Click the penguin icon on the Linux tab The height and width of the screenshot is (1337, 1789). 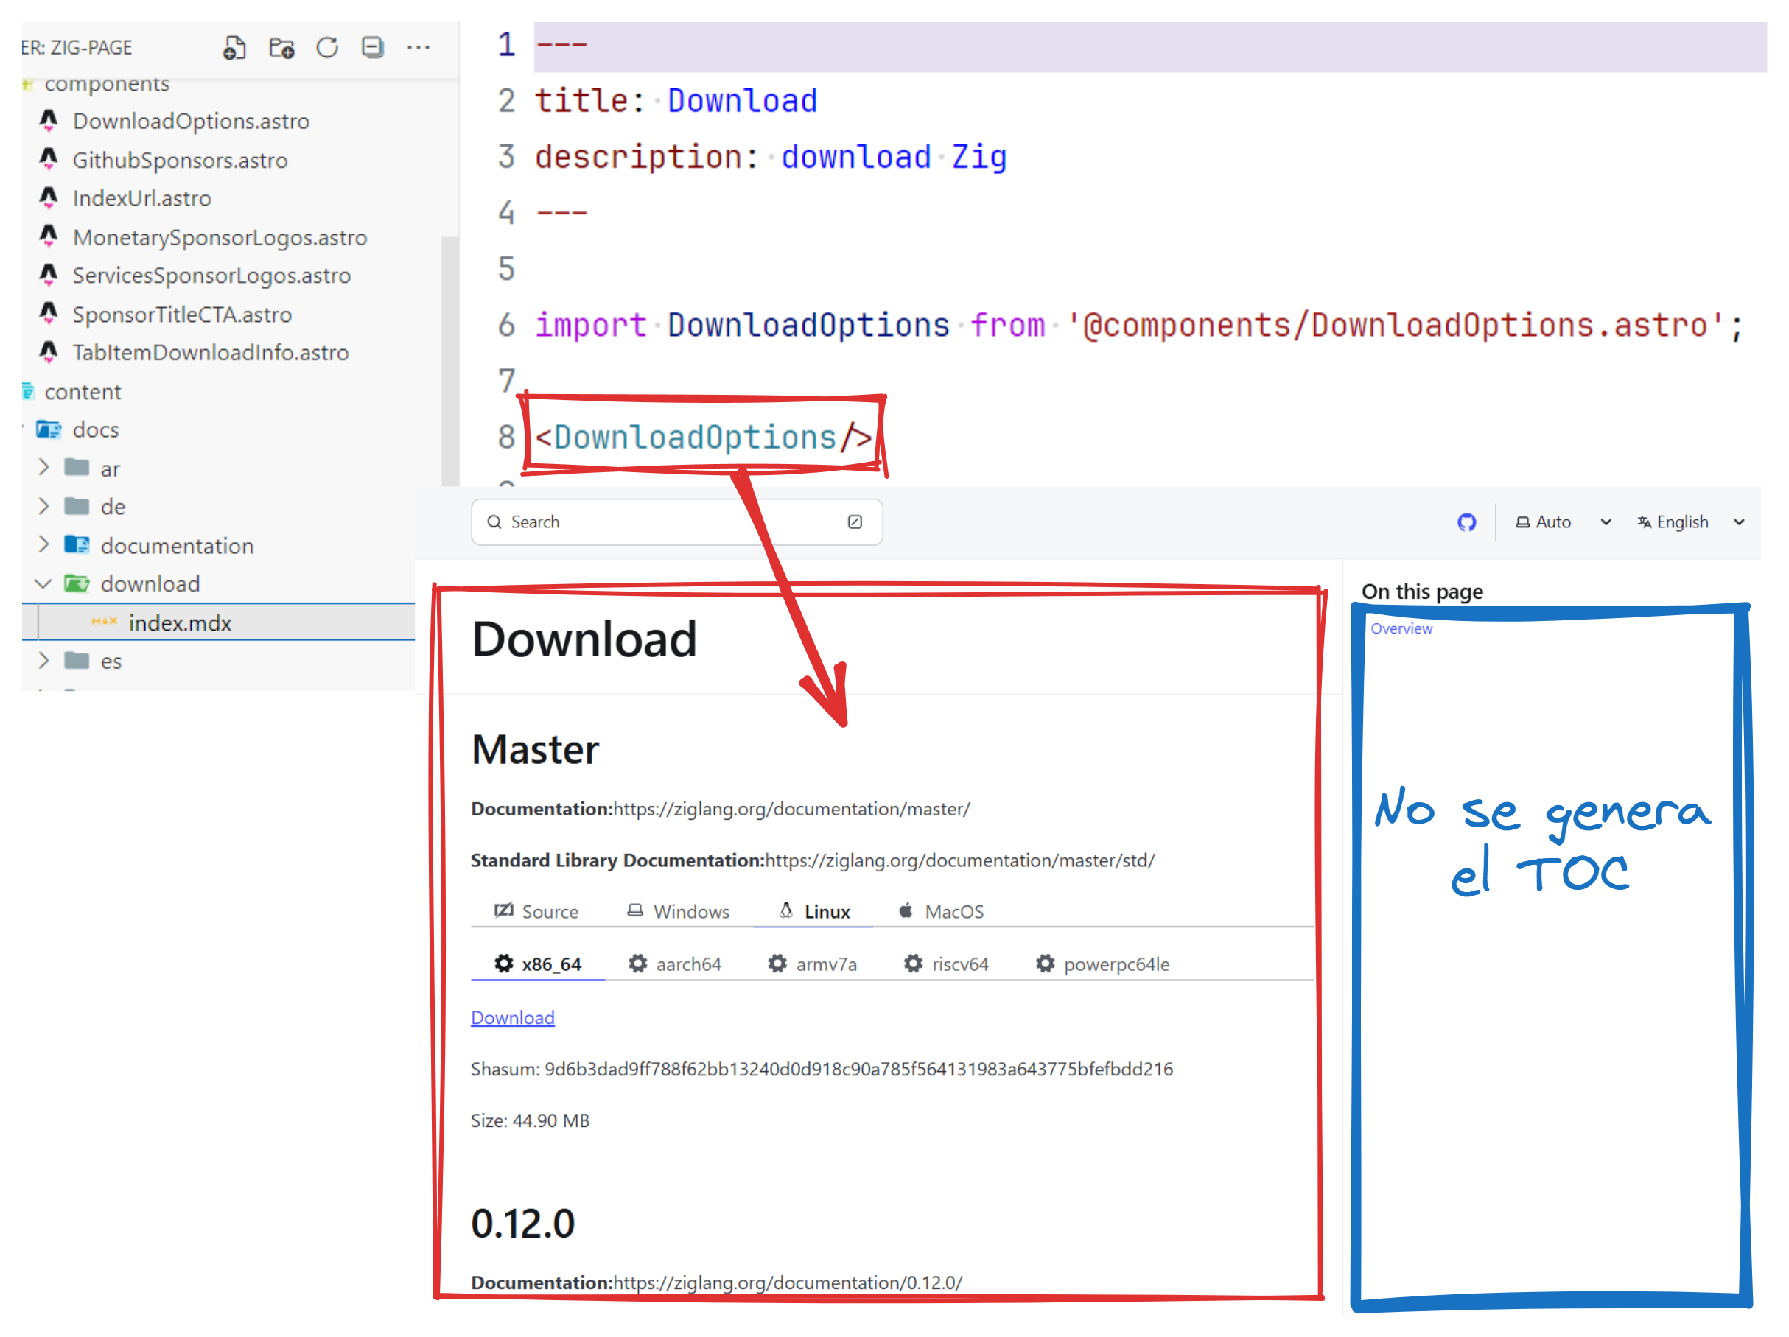pos(785,910)
